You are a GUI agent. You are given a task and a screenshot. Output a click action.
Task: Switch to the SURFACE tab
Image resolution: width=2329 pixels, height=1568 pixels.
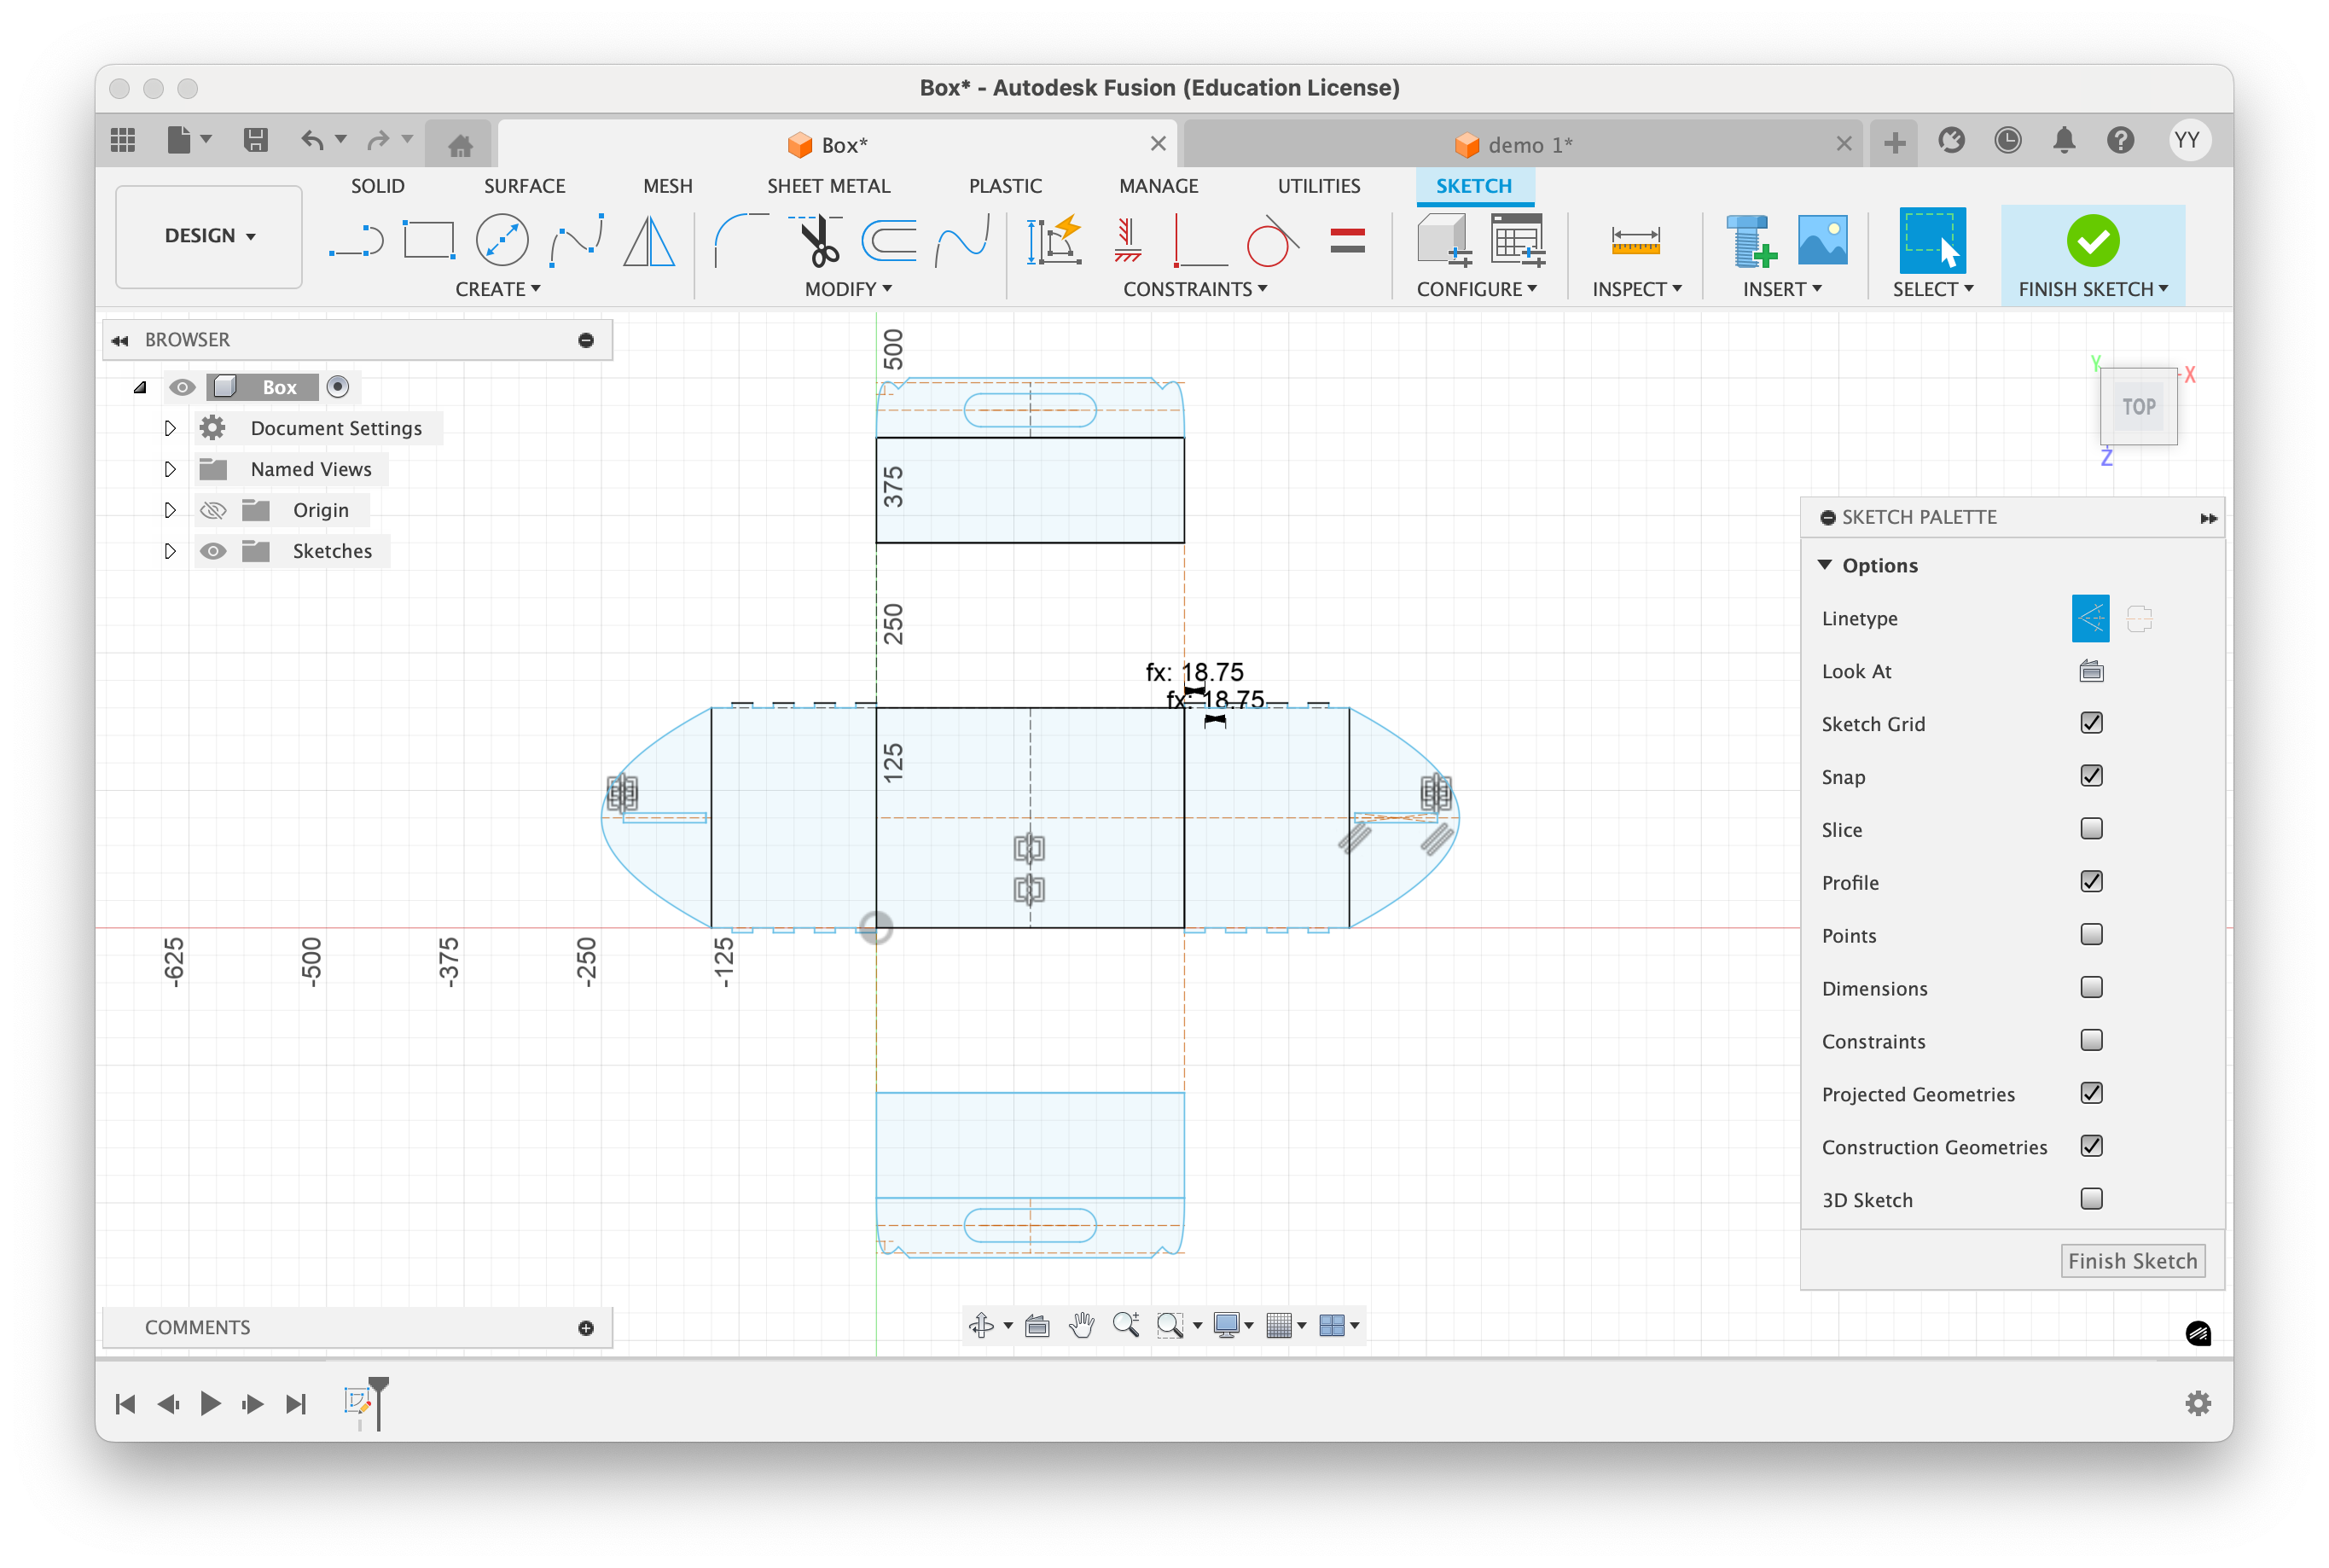pyautogui.click(x=524, y=186)
